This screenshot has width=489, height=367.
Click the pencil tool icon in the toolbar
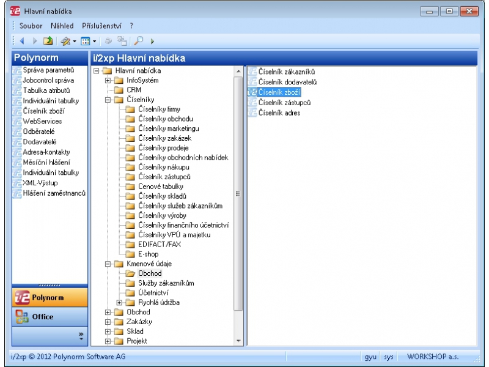coord(65,41)
